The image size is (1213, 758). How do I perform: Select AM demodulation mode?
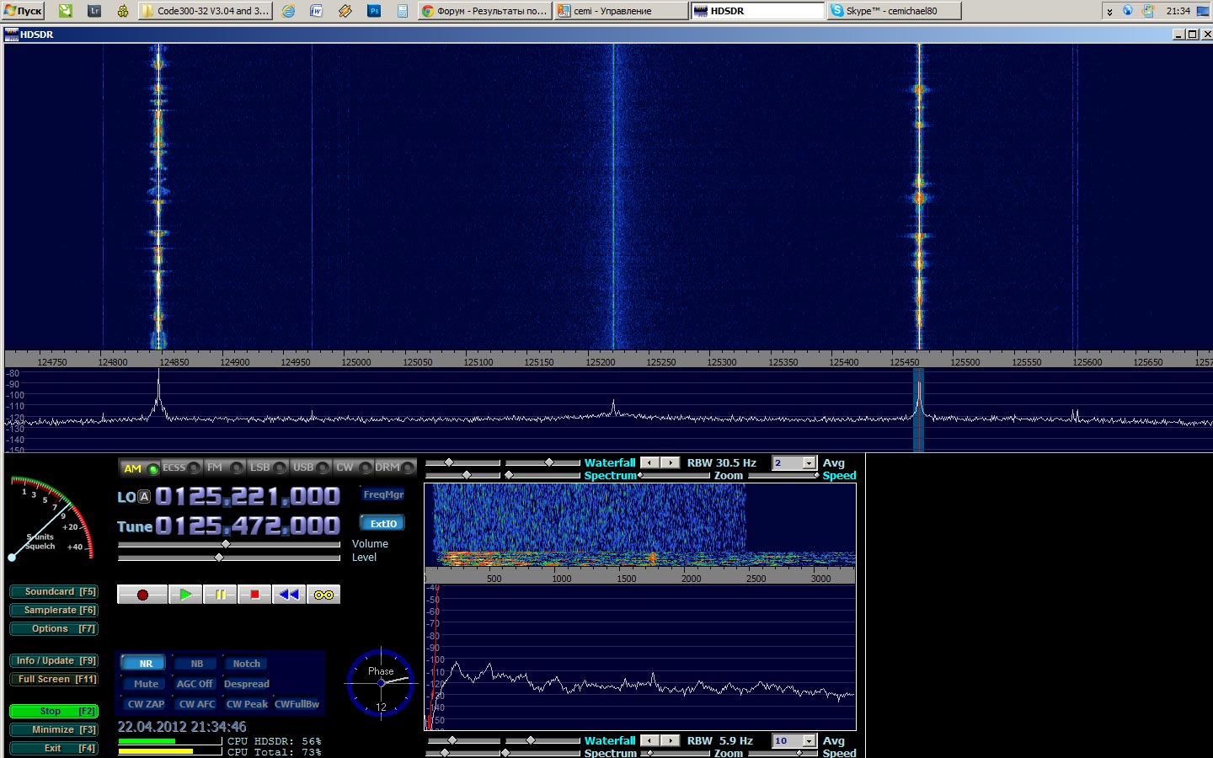140,468
